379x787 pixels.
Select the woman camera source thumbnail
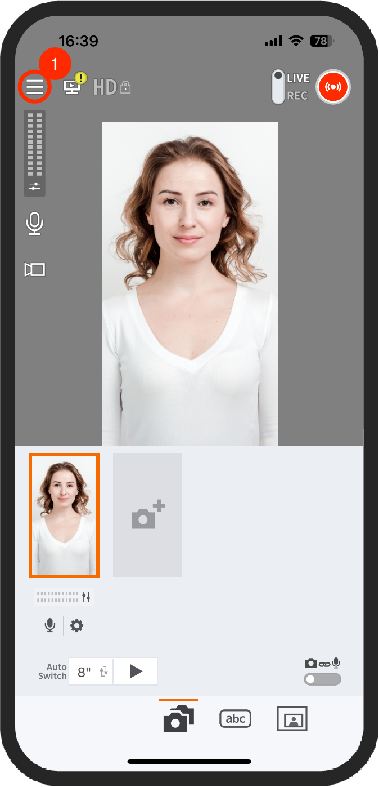click(x=64, y=515)
